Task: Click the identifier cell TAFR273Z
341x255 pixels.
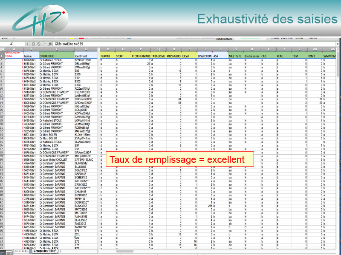Action: point(86,227)
